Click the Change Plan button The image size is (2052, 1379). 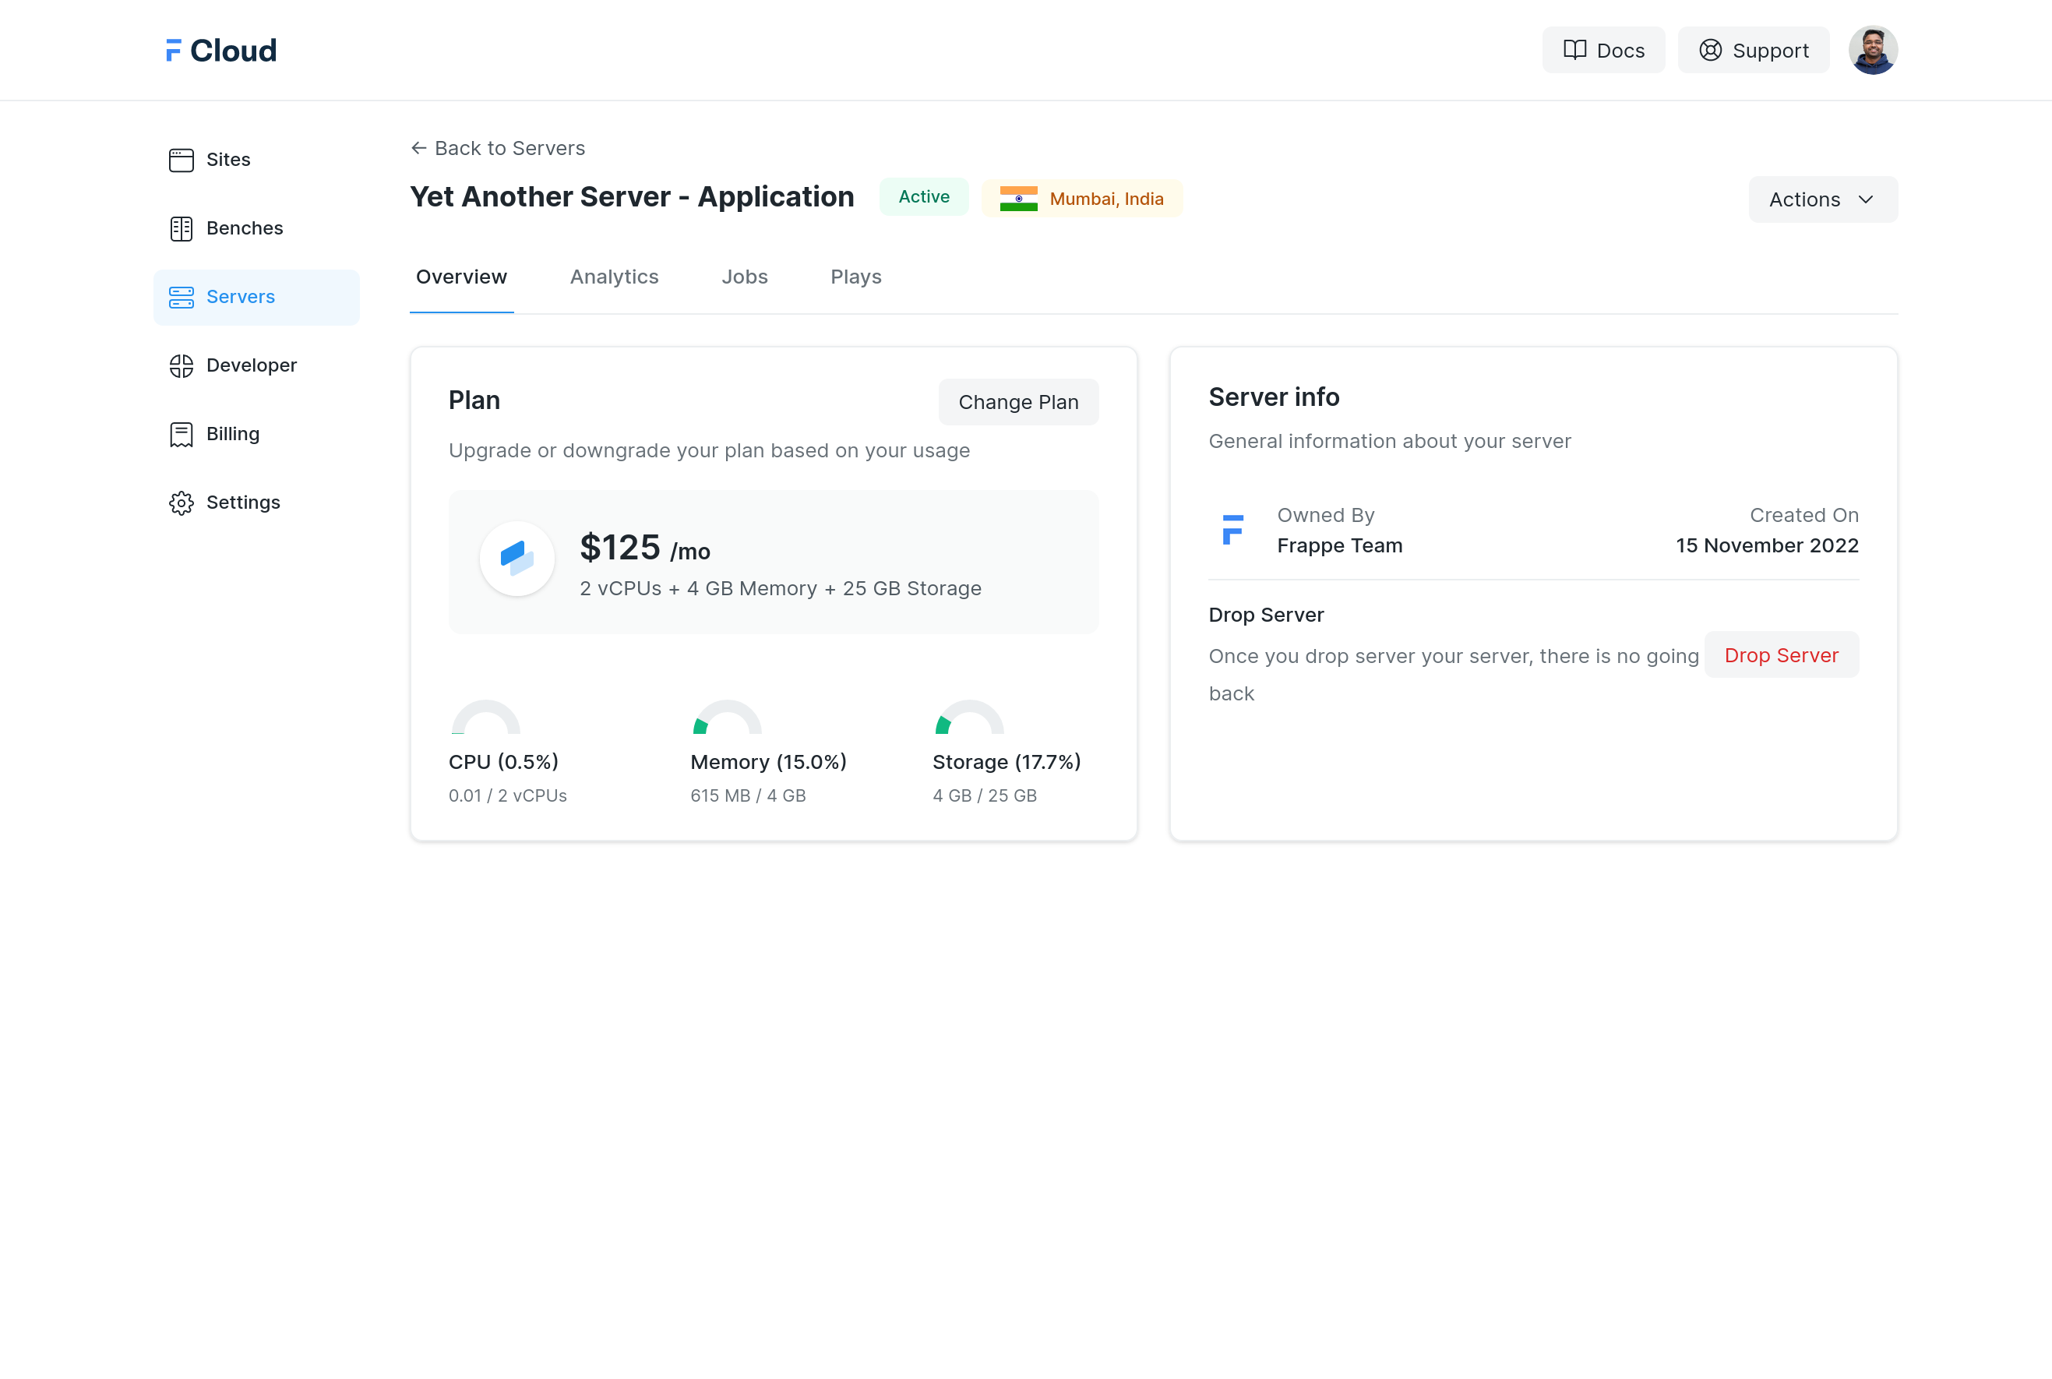click(x=1018, y=402)
